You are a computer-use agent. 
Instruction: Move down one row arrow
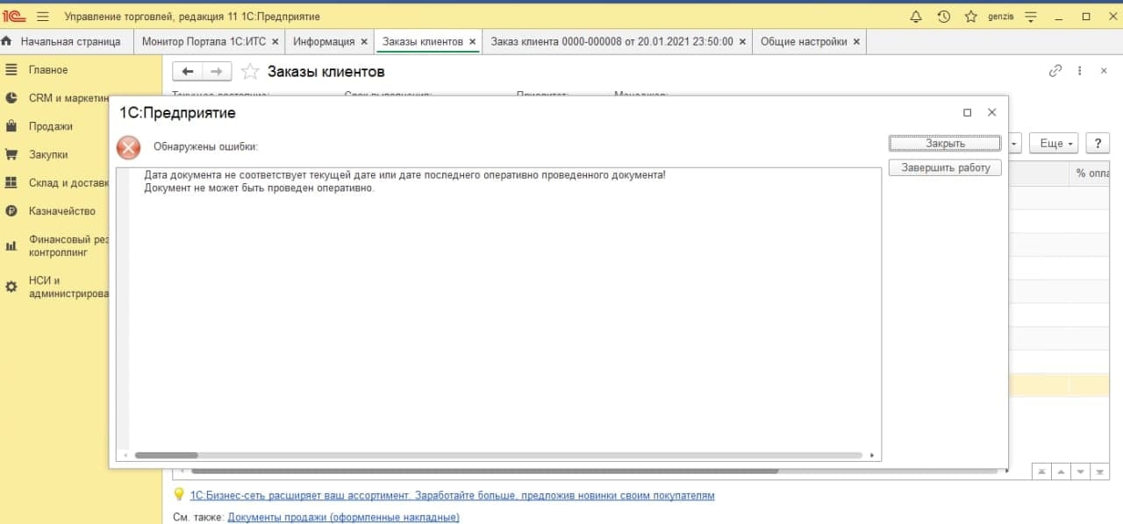[1082, 471]
